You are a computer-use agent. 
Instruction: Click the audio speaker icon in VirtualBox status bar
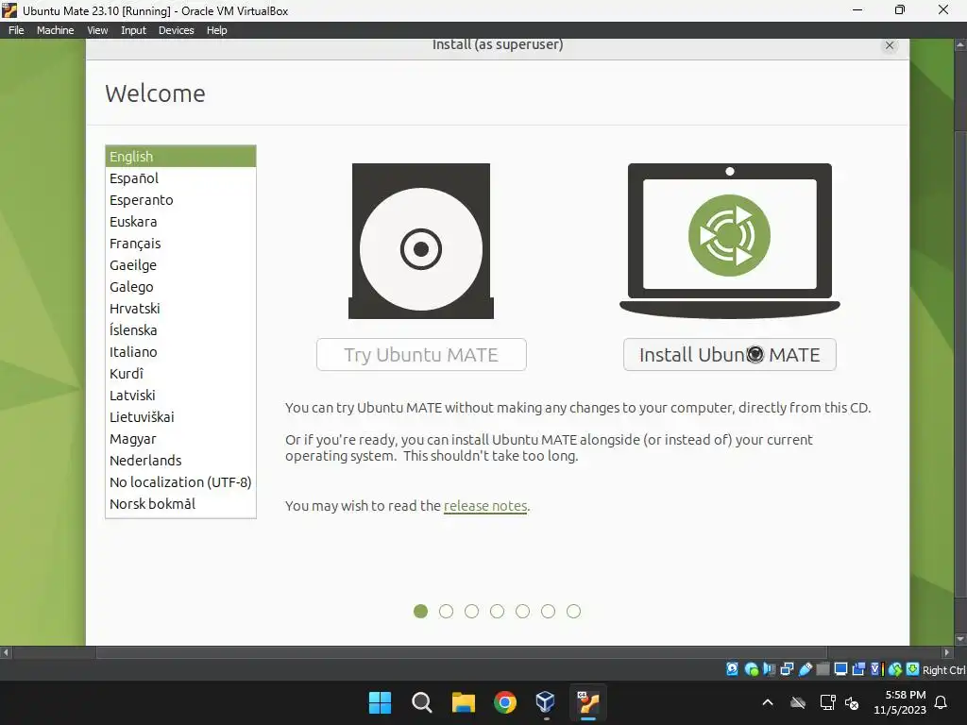coord(769,669)
